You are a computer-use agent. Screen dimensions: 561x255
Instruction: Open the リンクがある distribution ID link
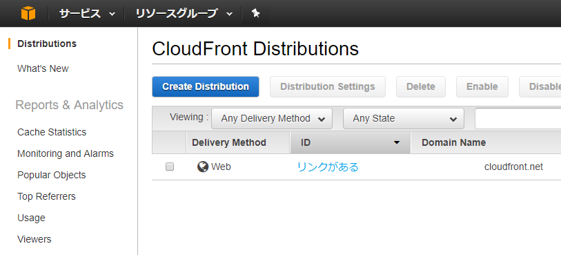[x=328, y=167]
